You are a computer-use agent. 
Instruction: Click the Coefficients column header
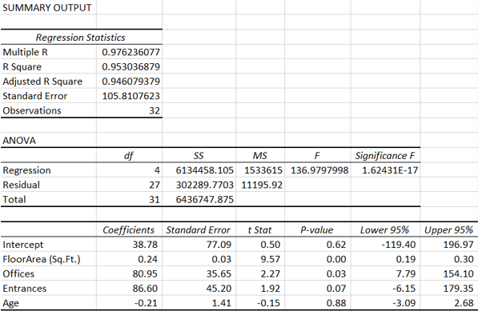(x=129, y=229)
